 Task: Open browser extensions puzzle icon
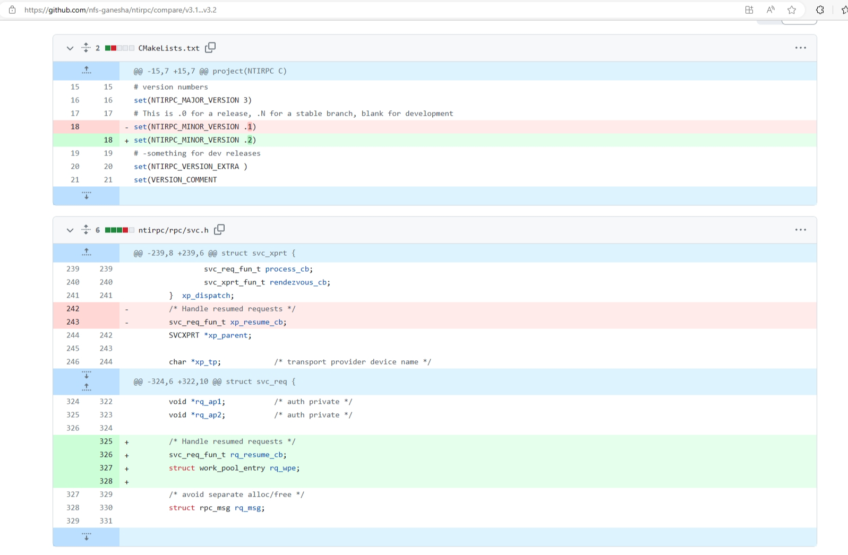coord(820,10)
